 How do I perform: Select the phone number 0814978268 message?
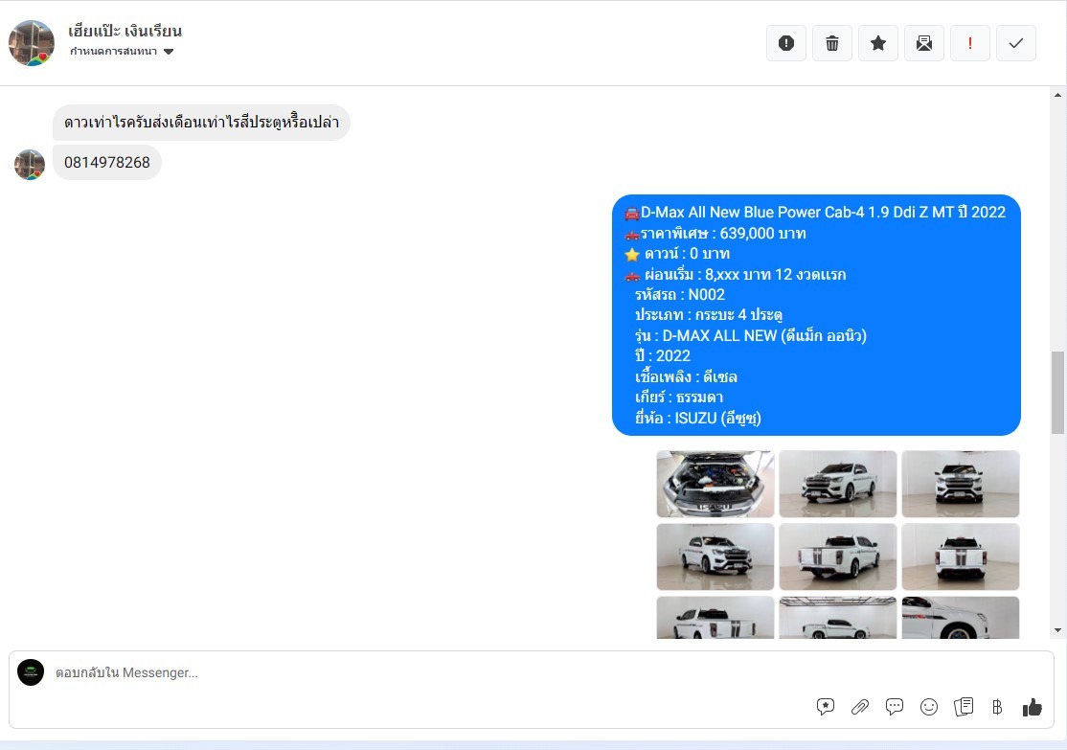click(x=107, y=163)
